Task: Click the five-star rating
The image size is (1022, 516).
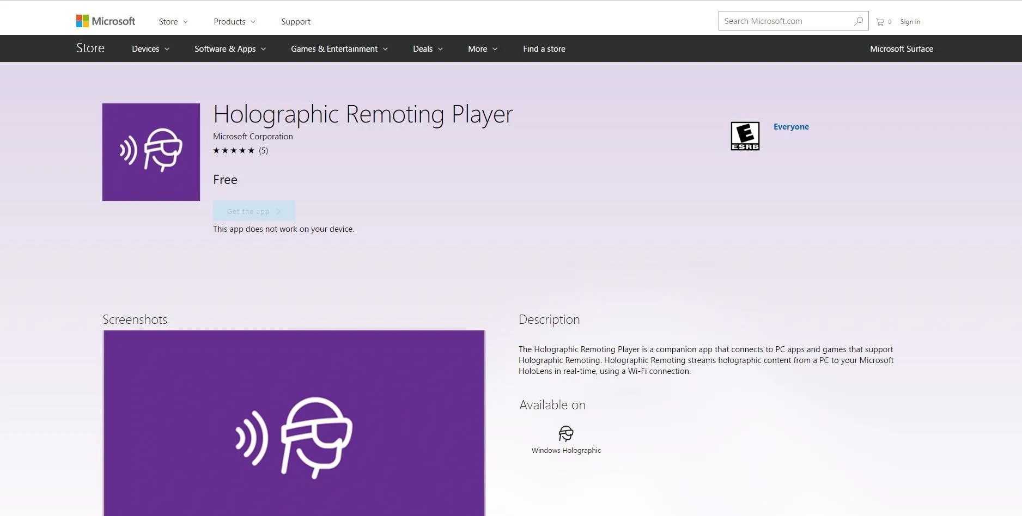Action: pos(234,151)
